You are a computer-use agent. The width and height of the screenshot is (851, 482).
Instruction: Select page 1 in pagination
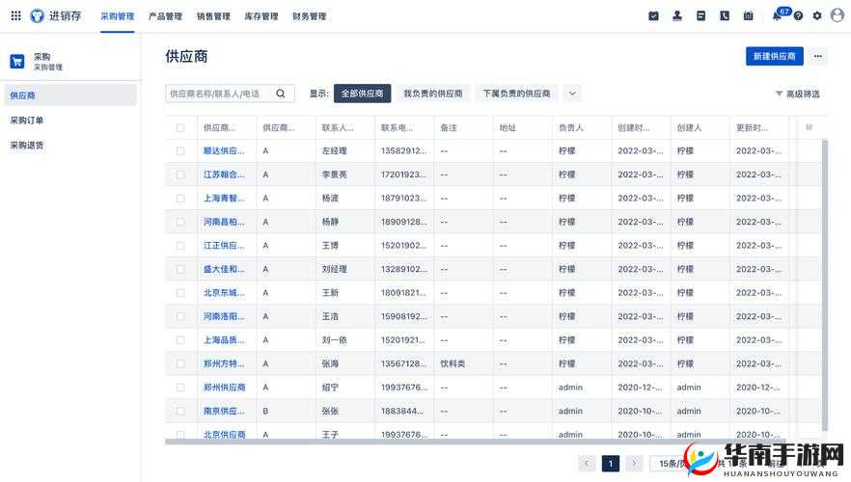(611, 463)
